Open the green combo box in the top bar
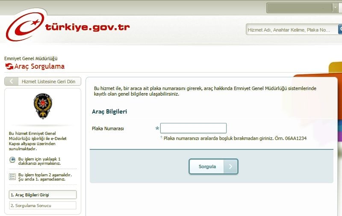Screen dimensions: 342x216 pos(299,8)
